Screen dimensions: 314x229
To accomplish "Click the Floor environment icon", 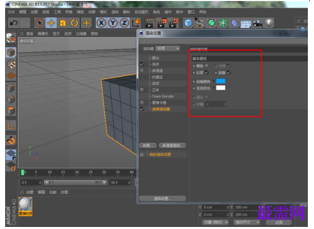I will [245, 23].
